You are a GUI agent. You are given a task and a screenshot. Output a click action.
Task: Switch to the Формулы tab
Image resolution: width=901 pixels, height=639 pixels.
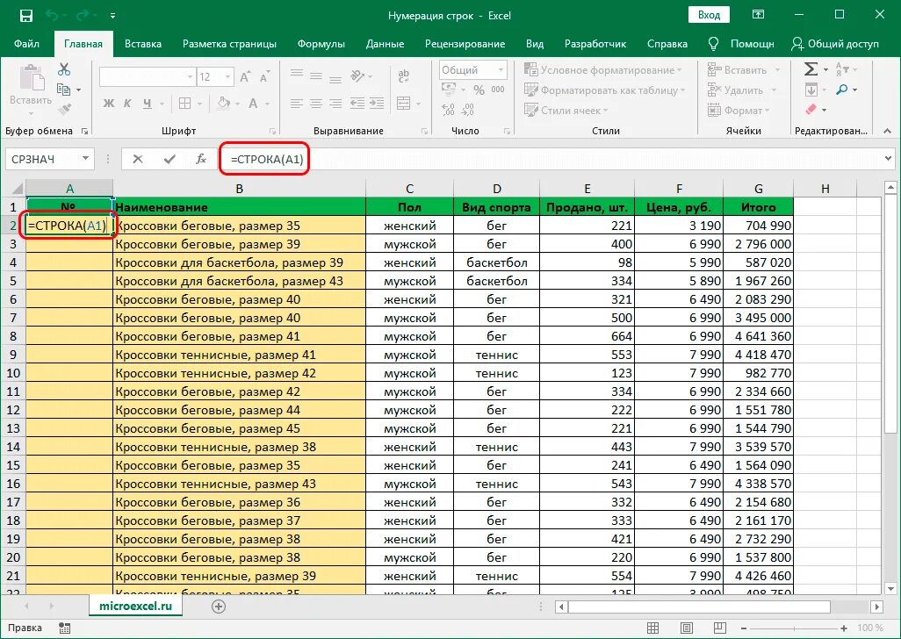point(321,44)
